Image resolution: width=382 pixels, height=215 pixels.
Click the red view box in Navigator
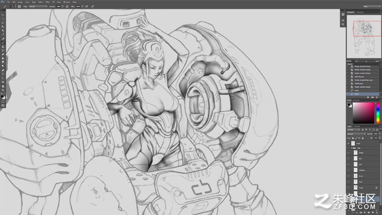point(367,29)
